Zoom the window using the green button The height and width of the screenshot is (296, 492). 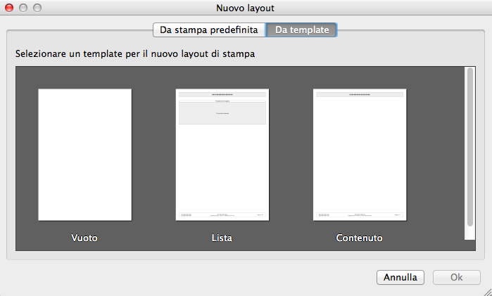37,8
